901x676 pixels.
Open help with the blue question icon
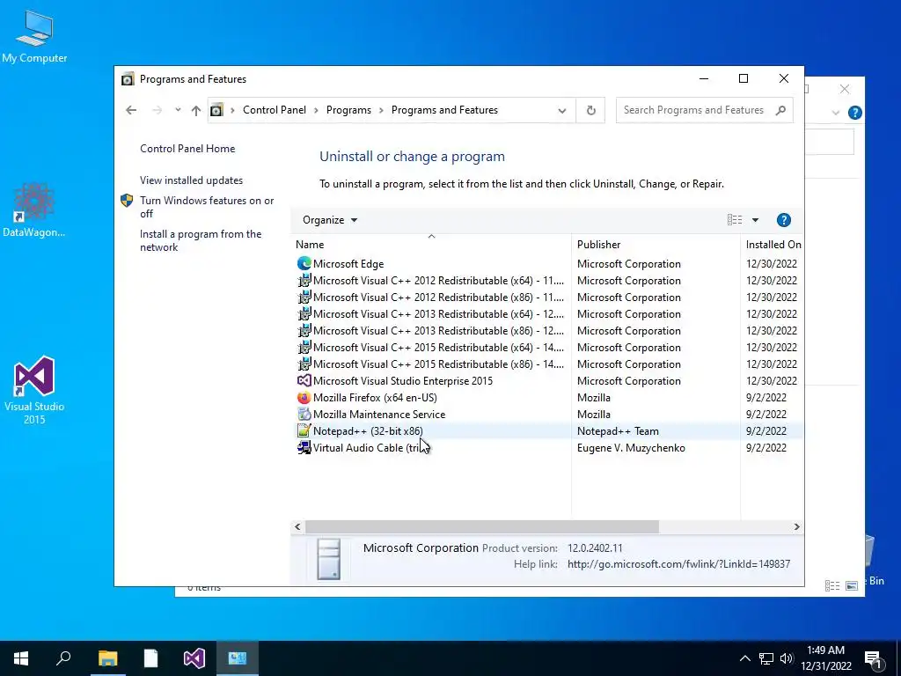click(784, 220)
